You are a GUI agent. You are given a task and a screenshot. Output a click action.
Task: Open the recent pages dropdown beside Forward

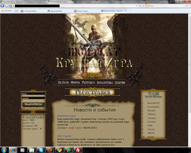coord(10,6)
